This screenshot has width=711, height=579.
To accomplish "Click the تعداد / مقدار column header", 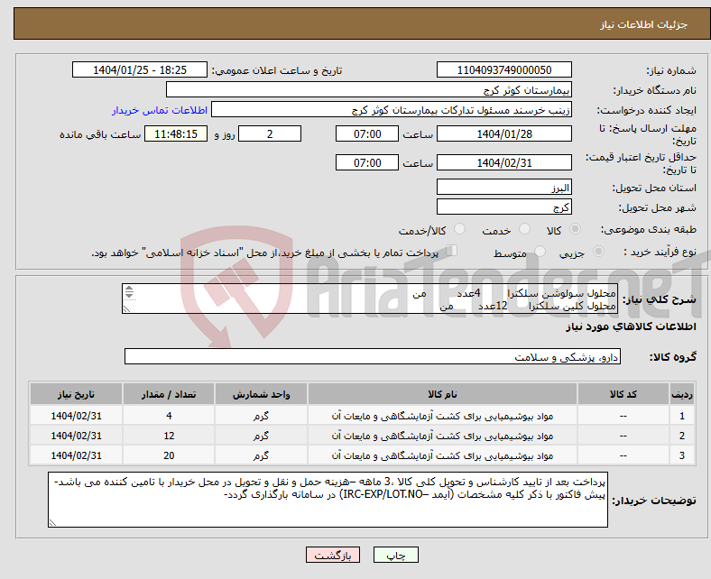I will [168, 394].
